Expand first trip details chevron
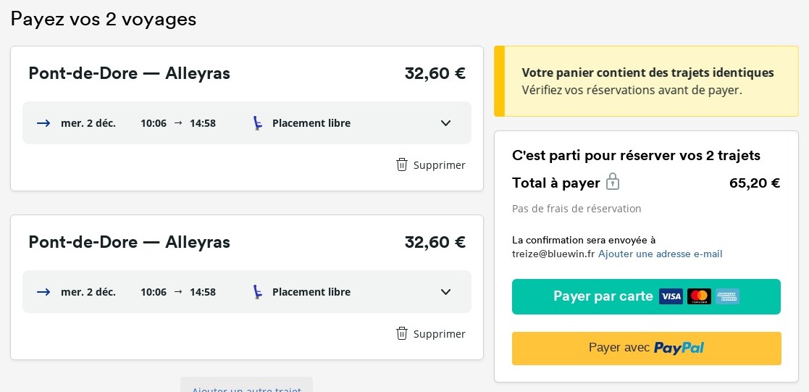The width and height of the screenshot is (809, 392). tap(445, 123)
